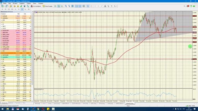Click the search magnifier in top-right toolbar

point(184,6)
